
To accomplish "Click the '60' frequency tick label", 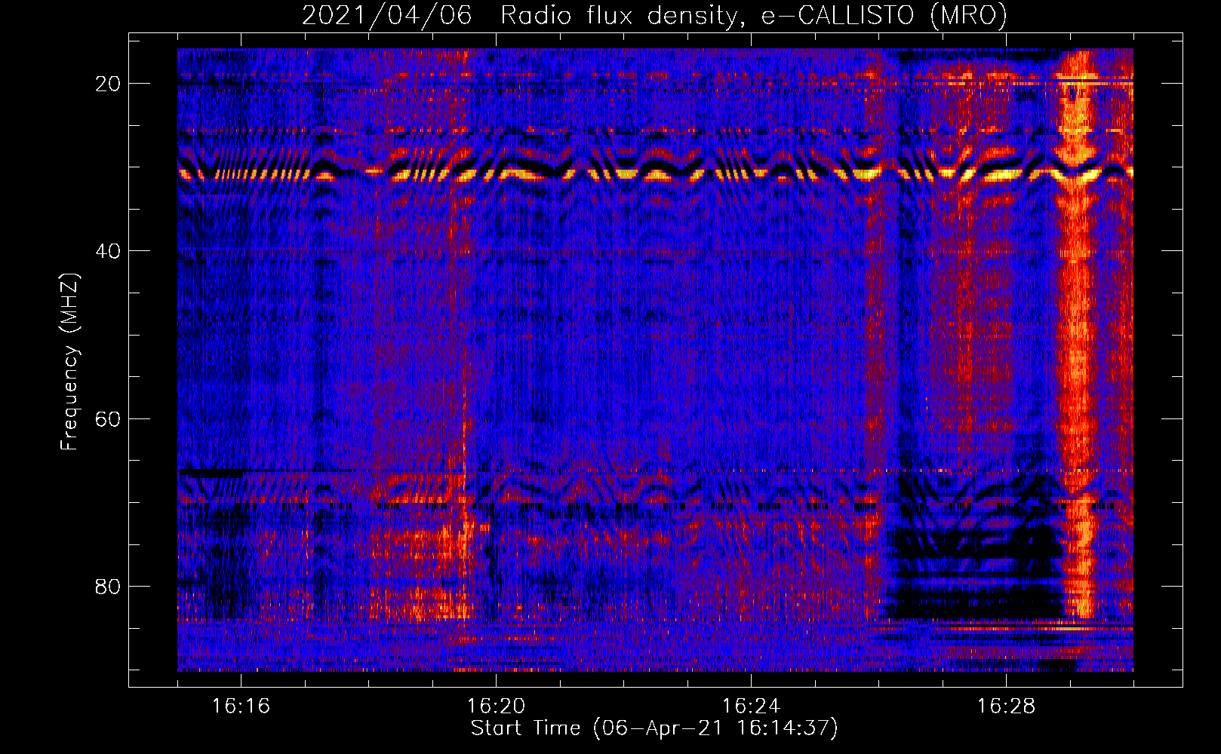I will (108, 418).
